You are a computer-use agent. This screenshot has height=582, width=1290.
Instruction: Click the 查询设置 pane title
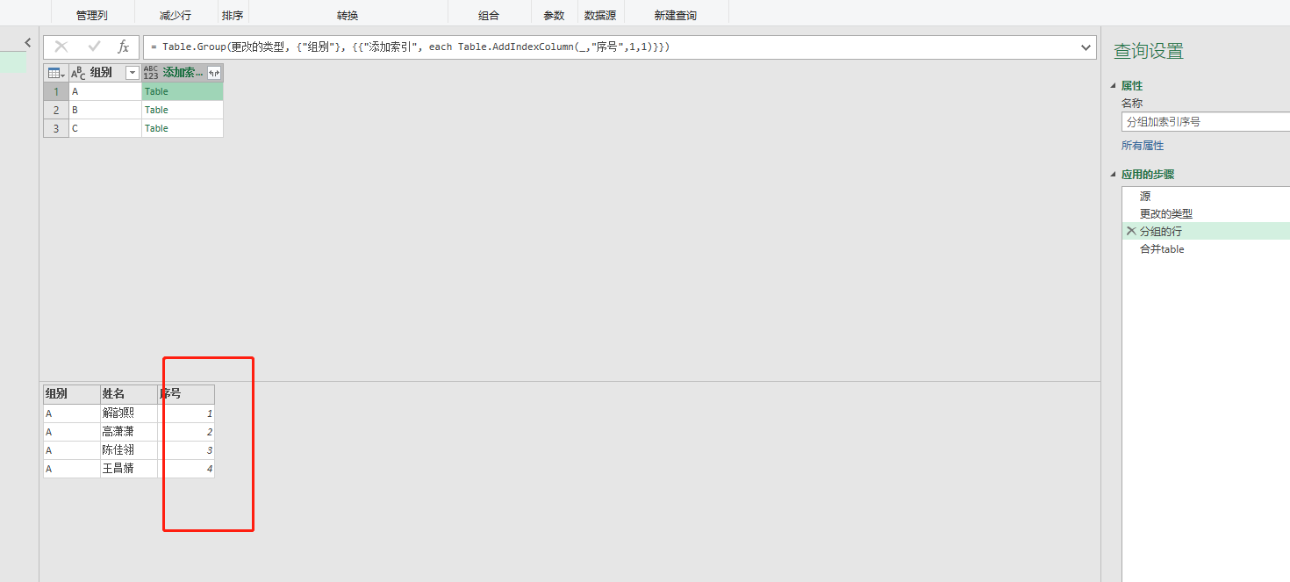[1149, 51]
